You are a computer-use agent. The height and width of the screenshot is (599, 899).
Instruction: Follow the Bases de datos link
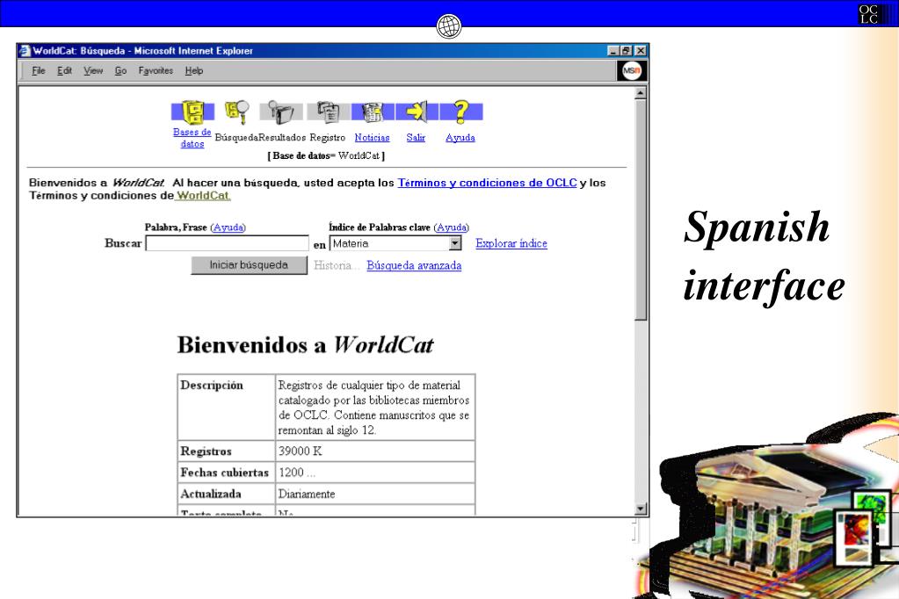192,138
